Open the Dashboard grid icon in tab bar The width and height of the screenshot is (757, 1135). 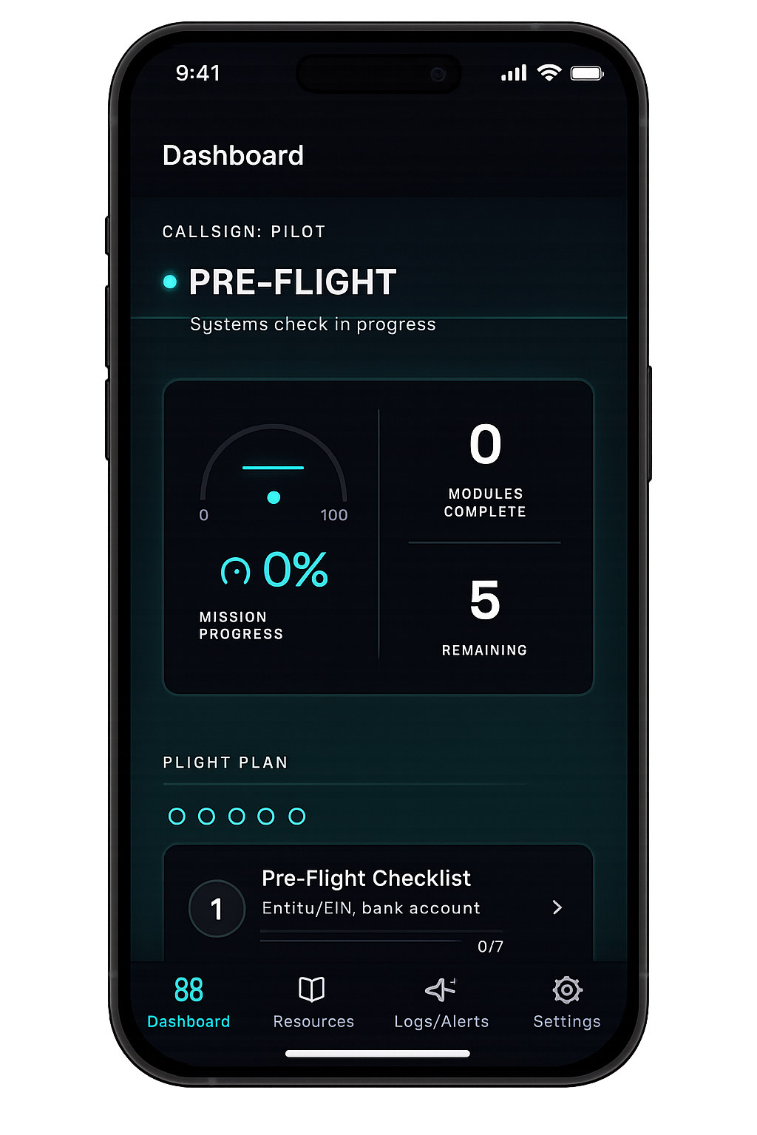click(189, 990)
